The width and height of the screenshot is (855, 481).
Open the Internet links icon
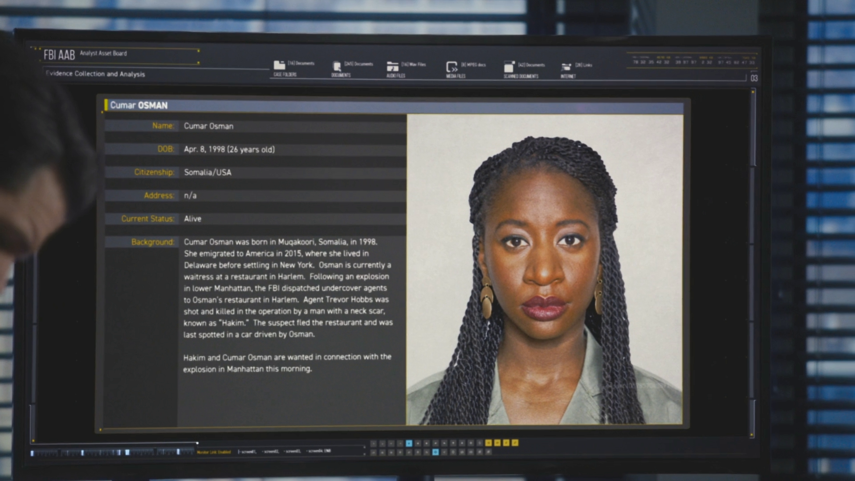[x=566, y=67]
